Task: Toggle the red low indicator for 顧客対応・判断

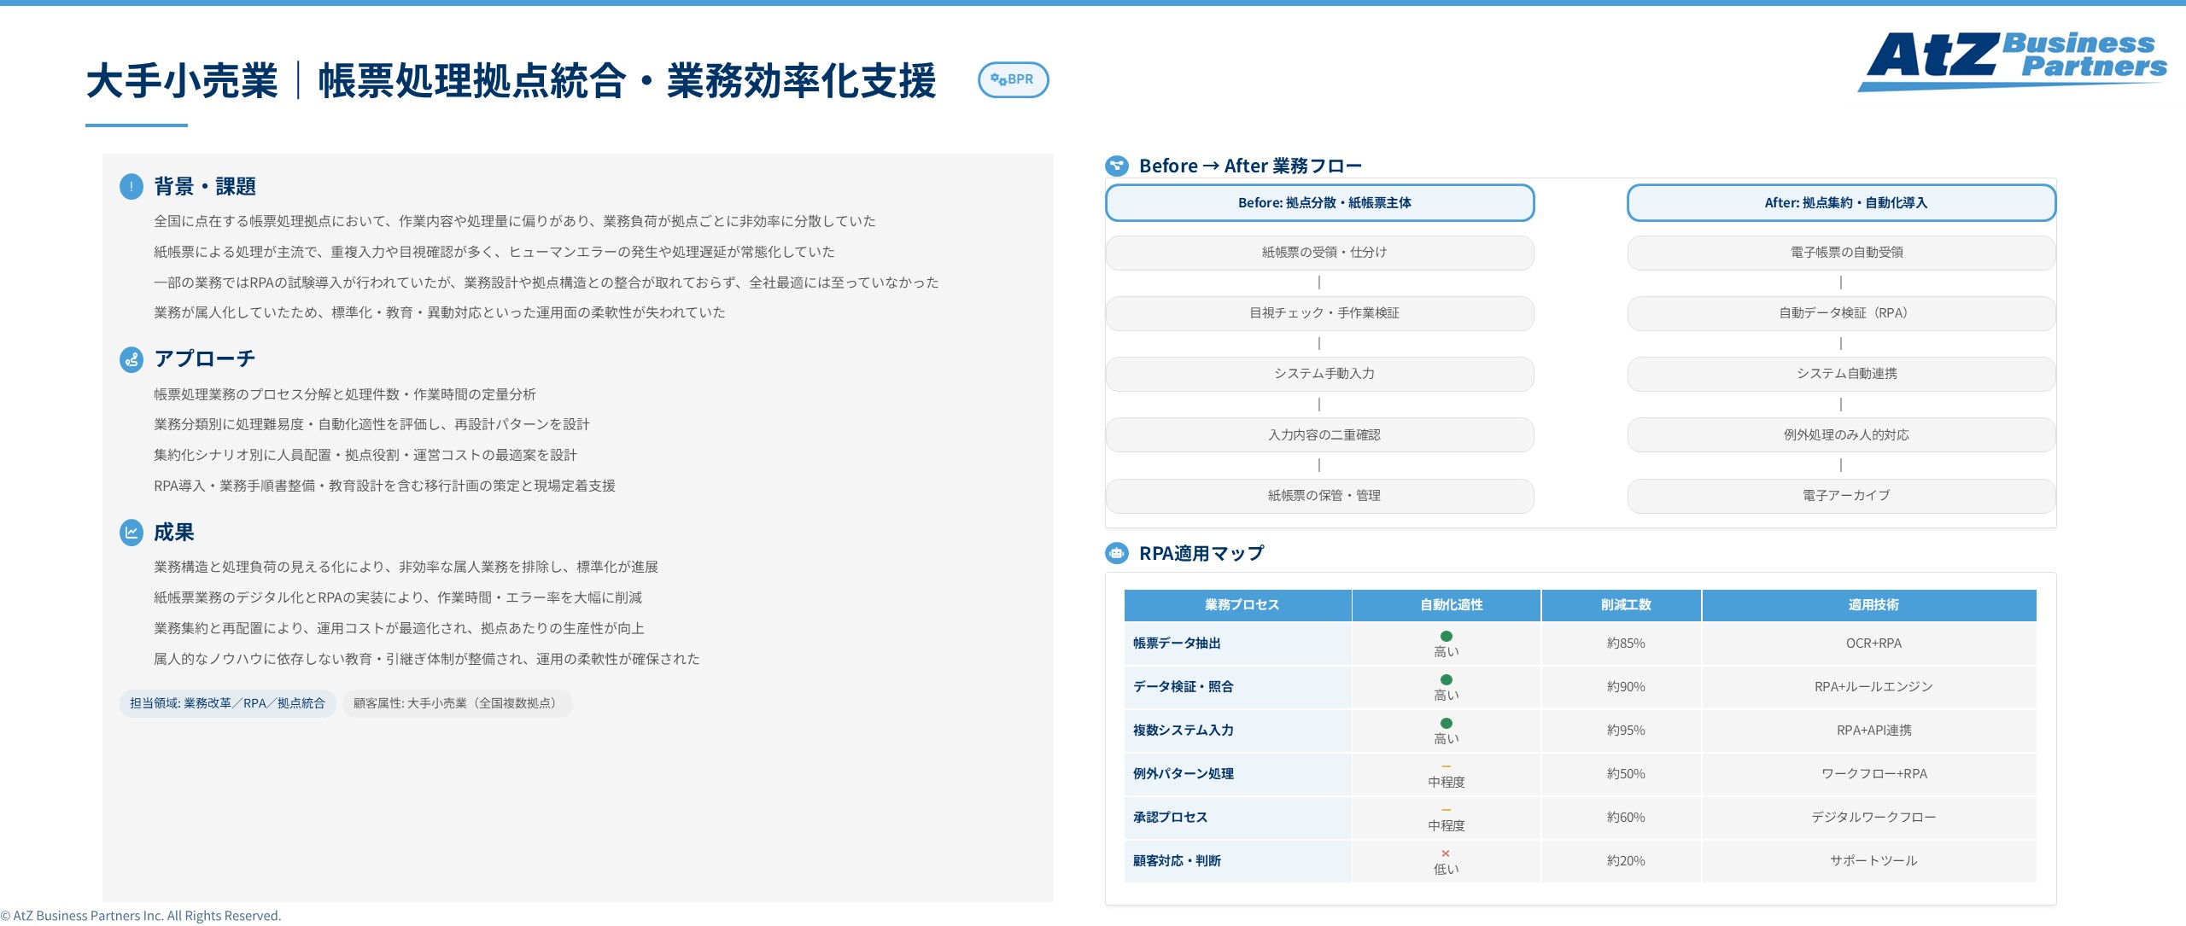Action: 1446,853
